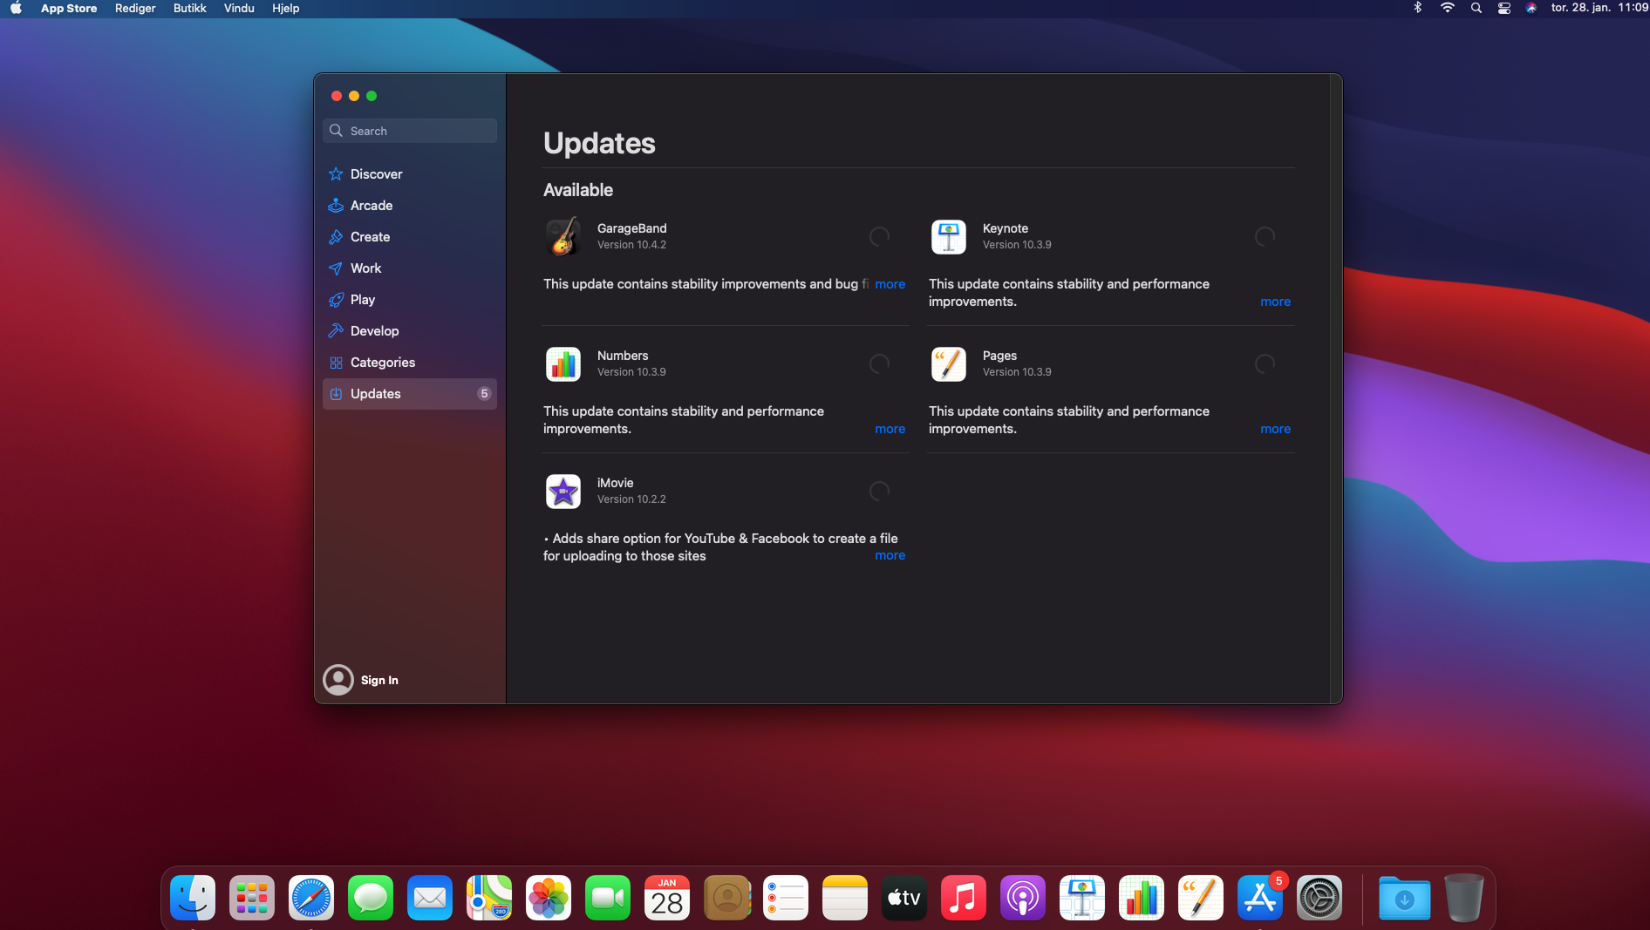Viewport: 1650px width, 930px height.
Task: Select Develop in the sidebar
Action: click(410, 331)
